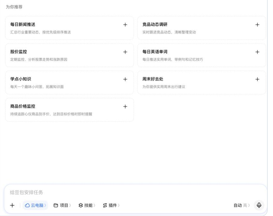The height and width of the screenshot is (216, 273).
Task: Start voice input with microphone icon
Action: [x=259, y=205]
